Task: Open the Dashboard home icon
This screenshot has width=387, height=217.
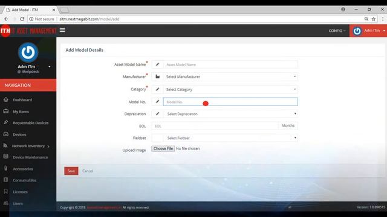Action: point(6,99)
